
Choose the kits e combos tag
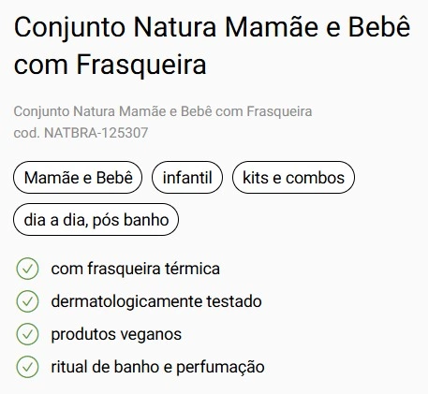click(293, 178)
